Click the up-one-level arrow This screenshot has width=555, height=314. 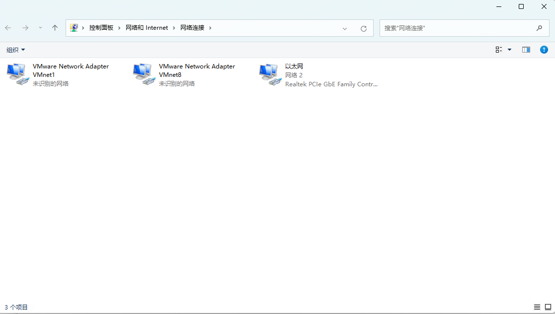[x=55, y=28]
